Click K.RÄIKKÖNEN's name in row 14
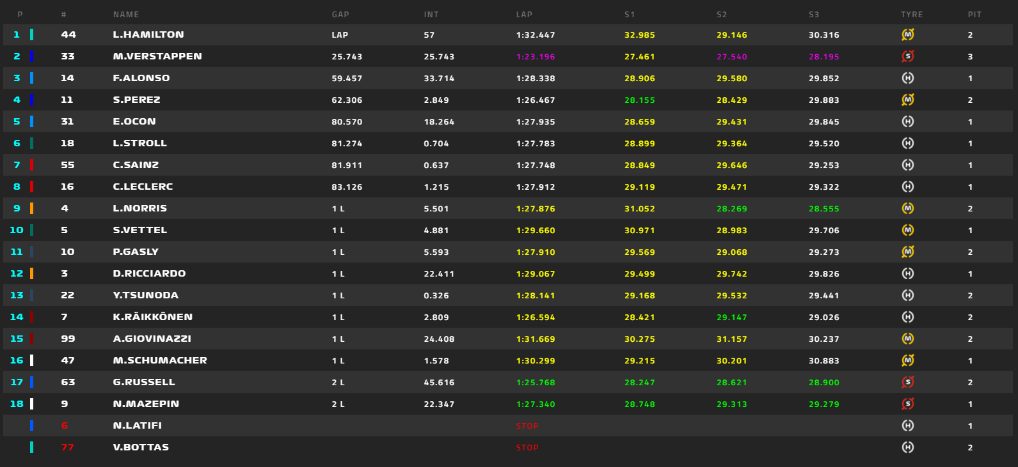The height and width of the screenshot is (467, 1018). [x=153, y=317]
